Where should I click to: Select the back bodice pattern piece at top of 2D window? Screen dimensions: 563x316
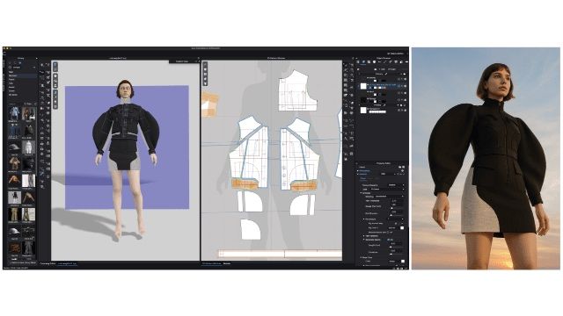pyautogui.click(x=297, y=91)
